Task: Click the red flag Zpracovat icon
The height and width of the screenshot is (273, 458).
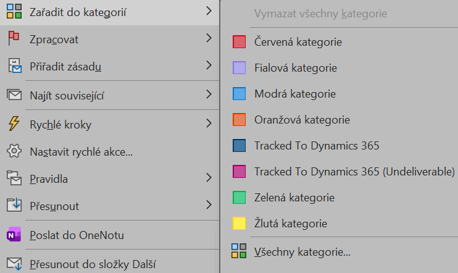Action: (14, 39)
